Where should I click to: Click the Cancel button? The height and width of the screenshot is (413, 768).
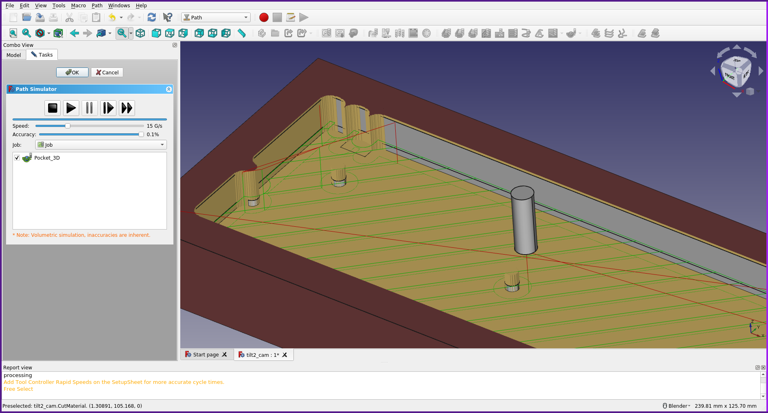click(x=107, y=72)
